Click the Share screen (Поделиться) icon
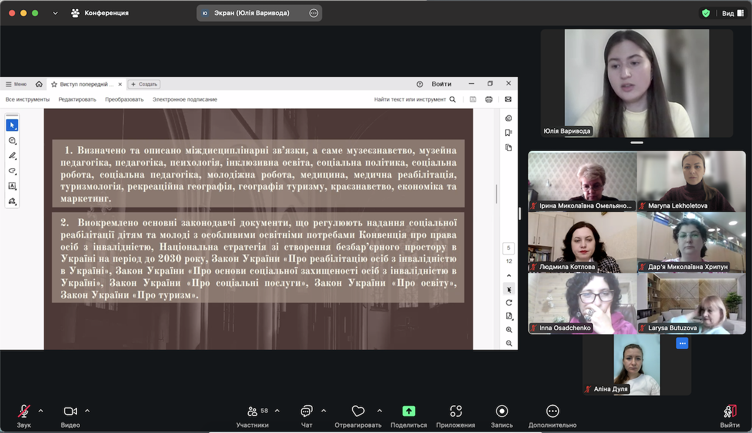 coord(409,411)
